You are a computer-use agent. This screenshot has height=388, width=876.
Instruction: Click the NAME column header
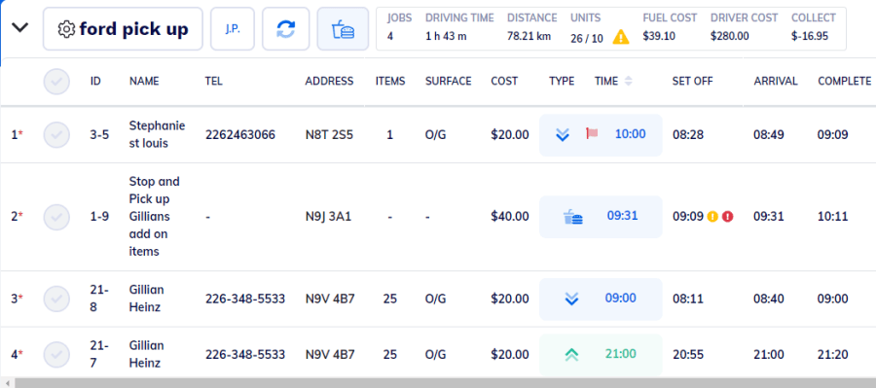click(x=144, y=82)
